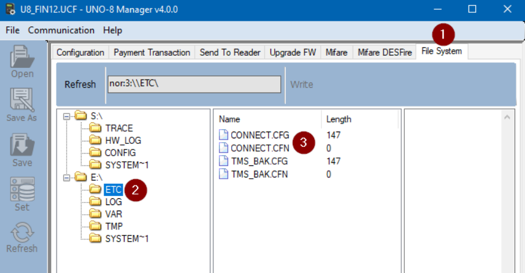Open the Help menu
525x273 pixels.
coord(112,30)
